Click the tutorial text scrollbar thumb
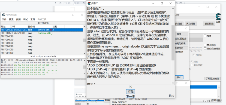 click(x=173, y=43)
